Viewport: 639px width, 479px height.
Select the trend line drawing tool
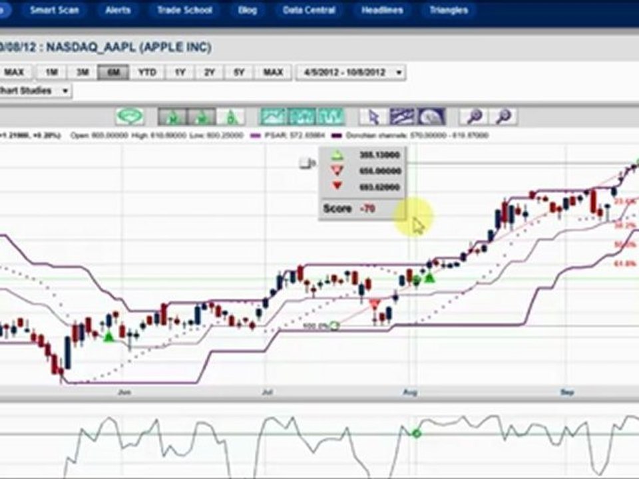click(x=402, y=117)
